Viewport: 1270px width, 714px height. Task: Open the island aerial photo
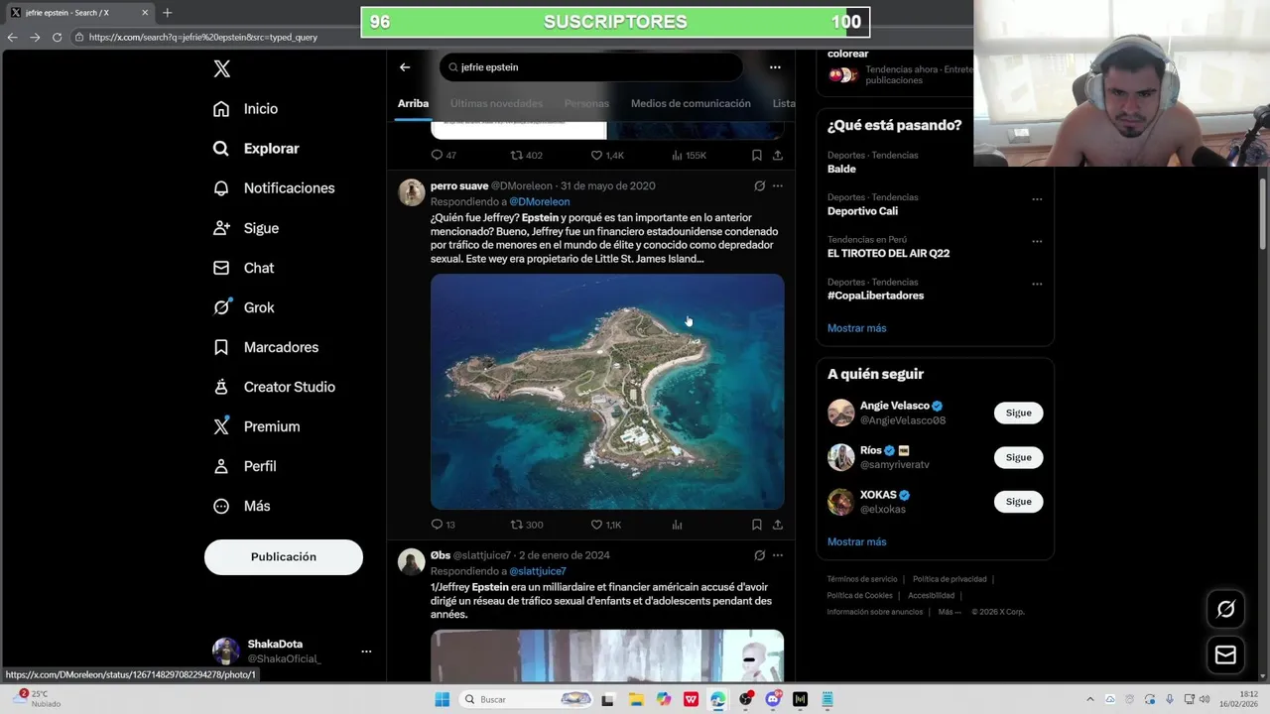tap(607, 392)
